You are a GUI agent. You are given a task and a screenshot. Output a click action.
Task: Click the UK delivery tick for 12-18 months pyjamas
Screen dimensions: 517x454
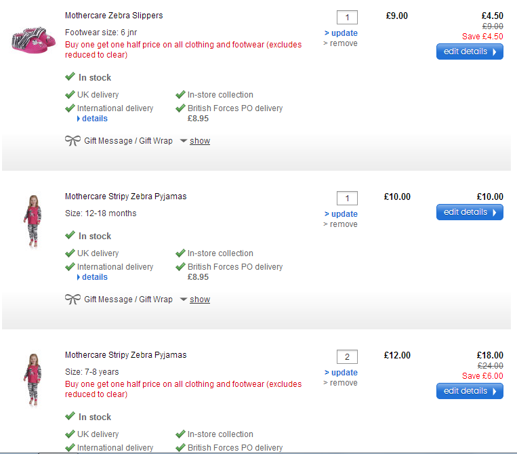(70, 253)
